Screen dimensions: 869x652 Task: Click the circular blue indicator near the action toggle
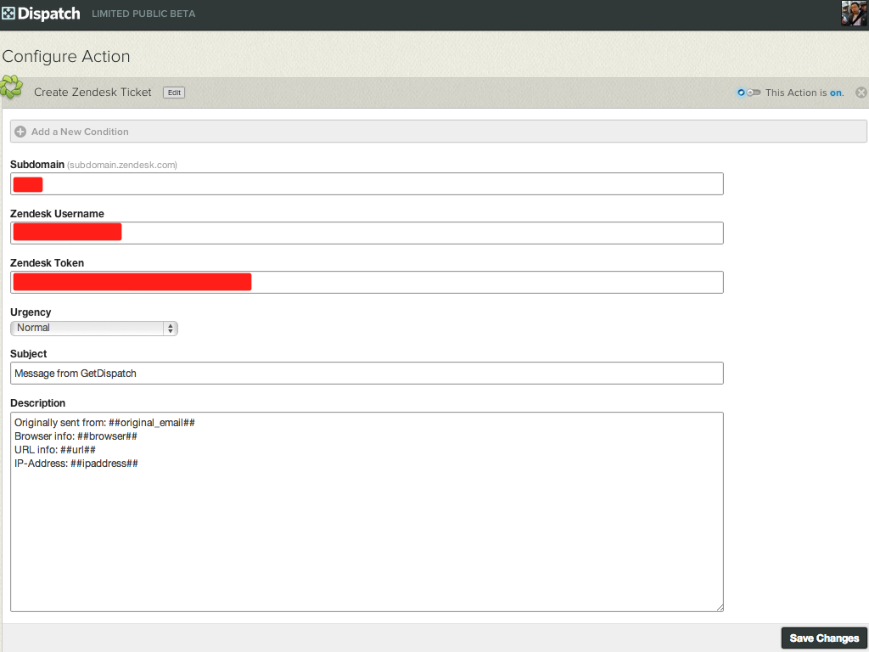(740, 92)
